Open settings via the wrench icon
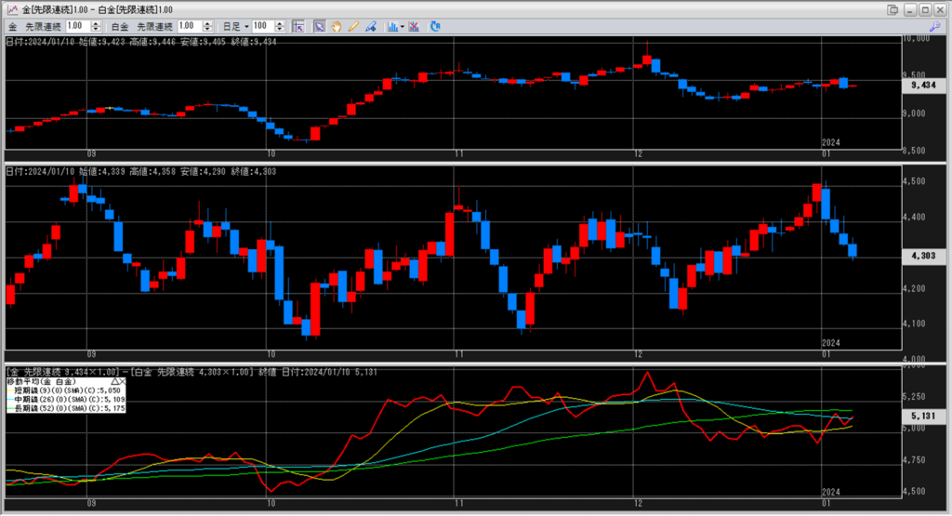The image size is (952, 516). (935, 26)
